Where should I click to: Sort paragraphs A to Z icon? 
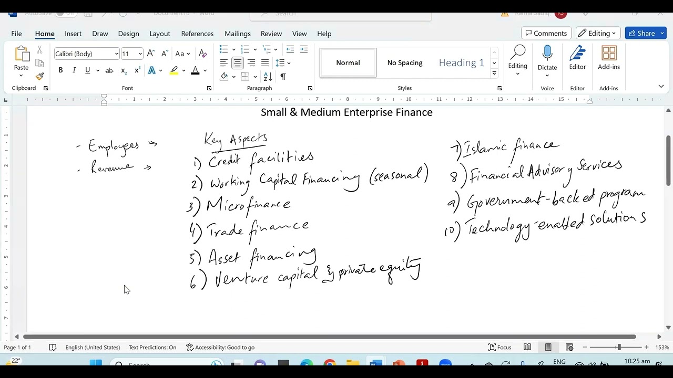coord(268,77)
